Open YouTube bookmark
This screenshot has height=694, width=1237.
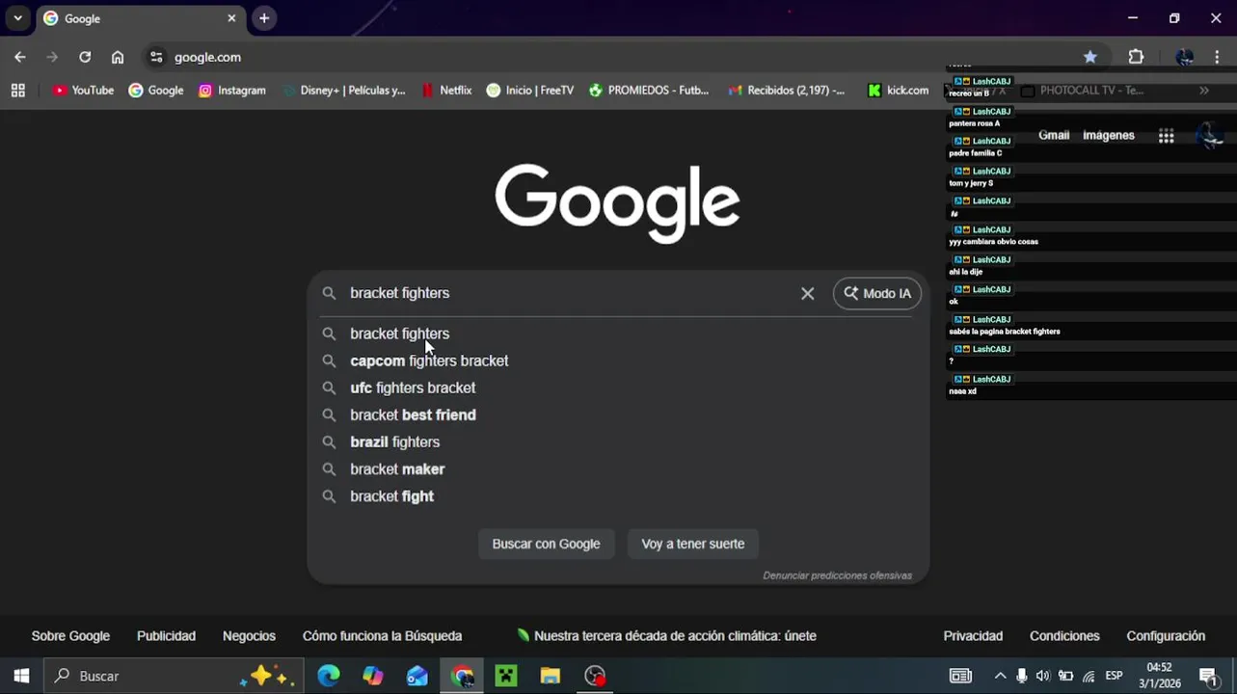pyautogui.click(x=84, y=91)
